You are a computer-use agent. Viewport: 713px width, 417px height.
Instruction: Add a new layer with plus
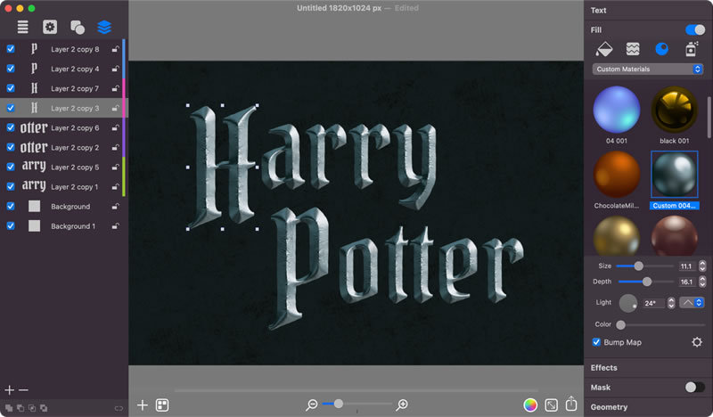9,389
